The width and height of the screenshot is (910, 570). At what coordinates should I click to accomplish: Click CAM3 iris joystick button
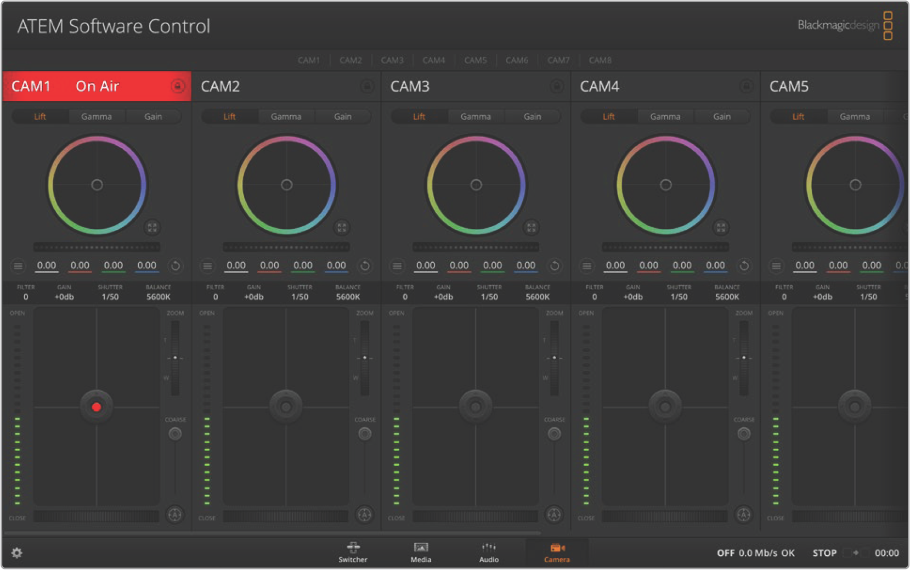[x=476, y=407]
